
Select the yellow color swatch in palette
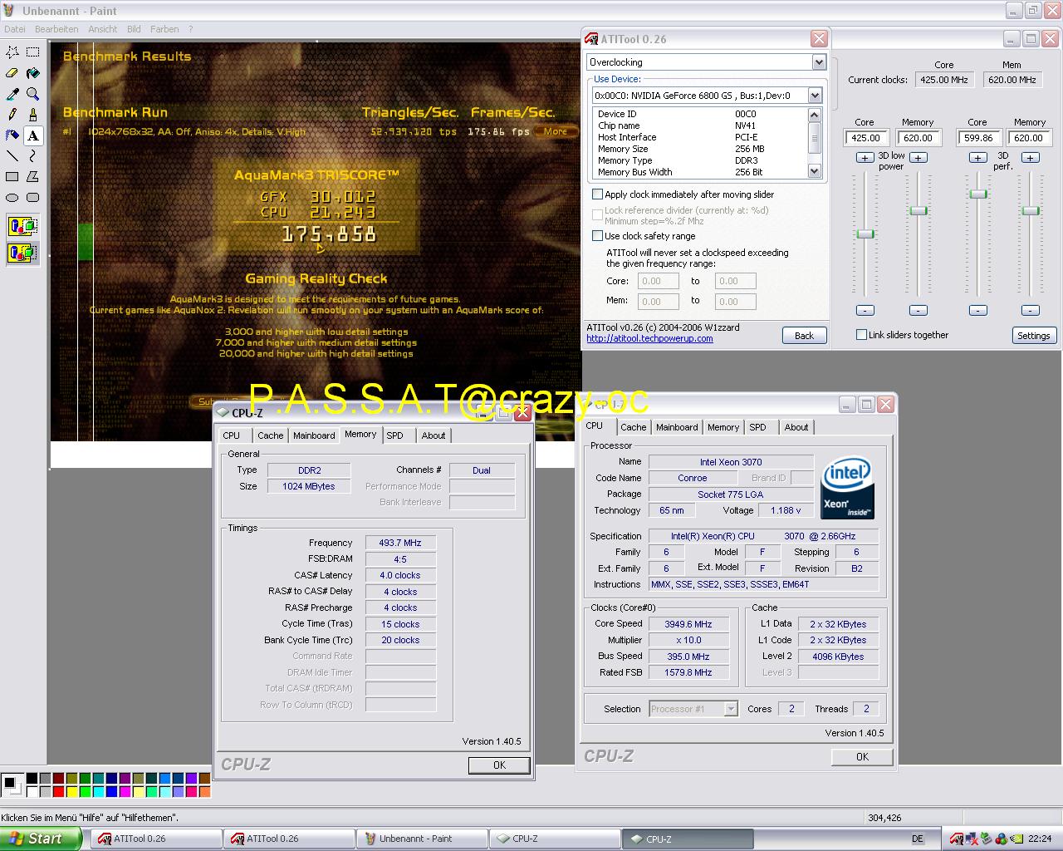71,790
